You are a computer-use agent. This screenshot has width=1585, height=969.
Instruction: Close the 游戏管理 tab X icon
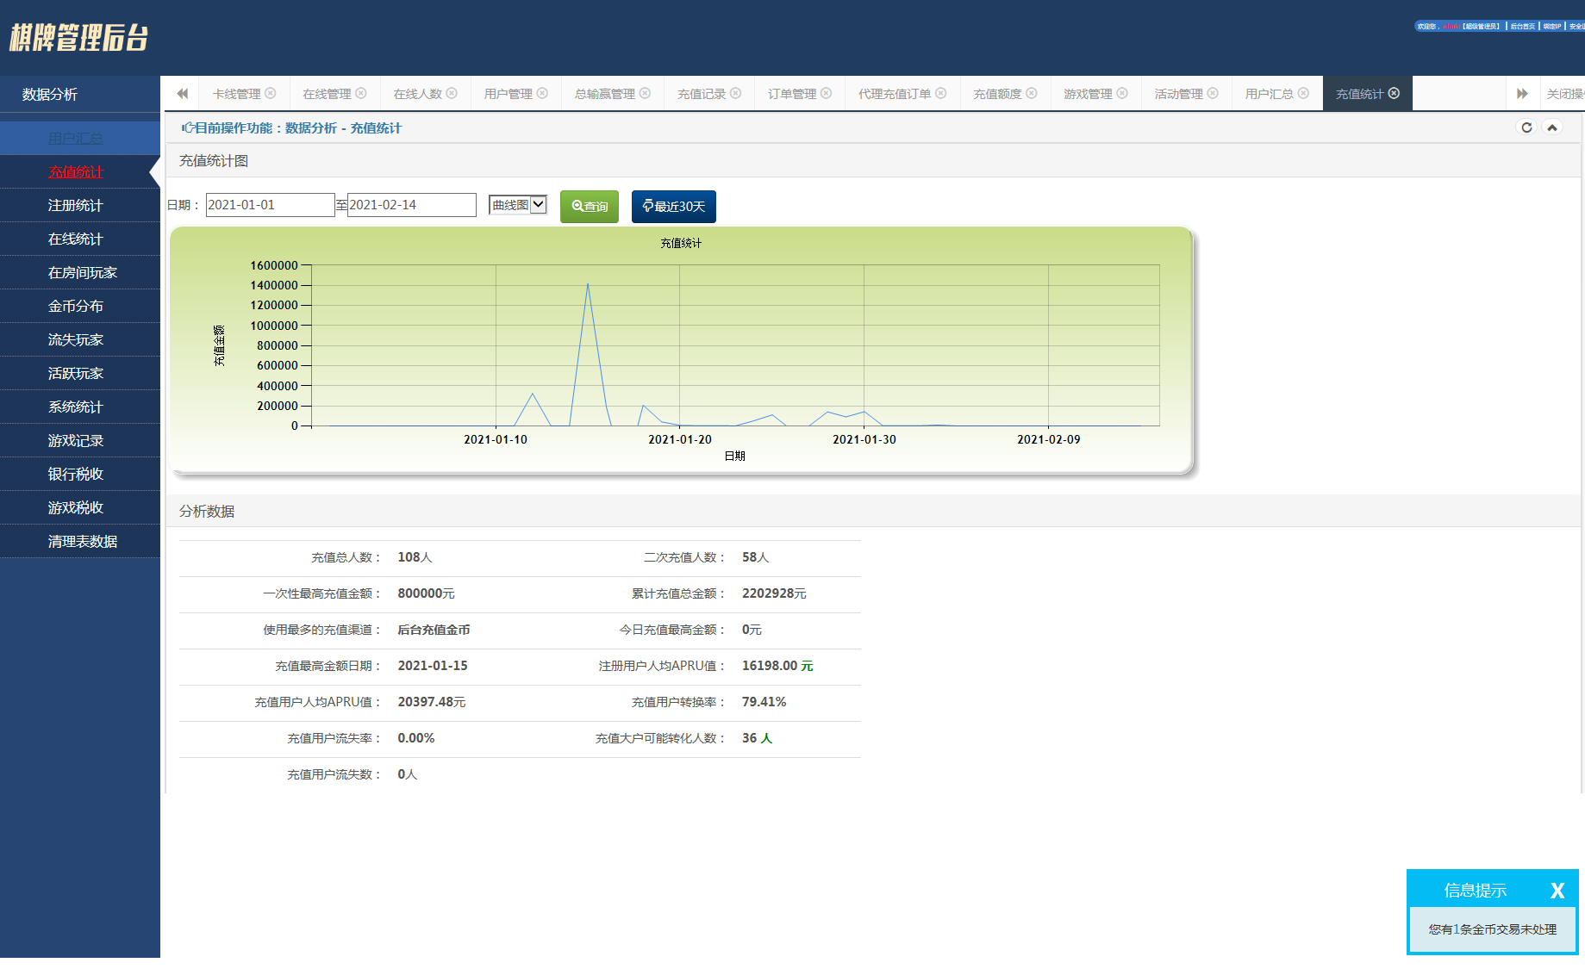click(1122, 93)
